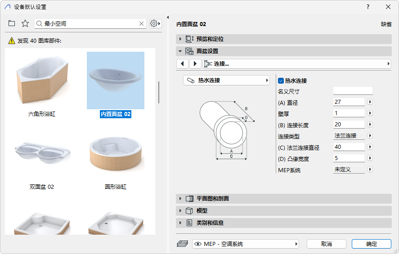Click the 连接 pipe connection icon
The image size is (399, 254).
pyautogui.click(x=208, y=63)
